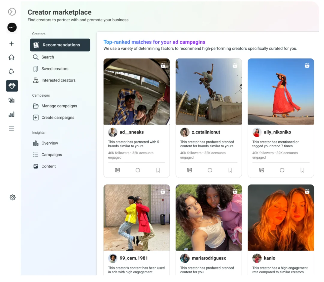Save ad__sneaks with bookmark icon

click(x=158, y=170)
